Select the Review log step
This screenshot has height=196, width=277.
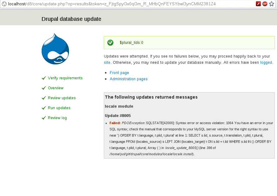click(57, 118)
